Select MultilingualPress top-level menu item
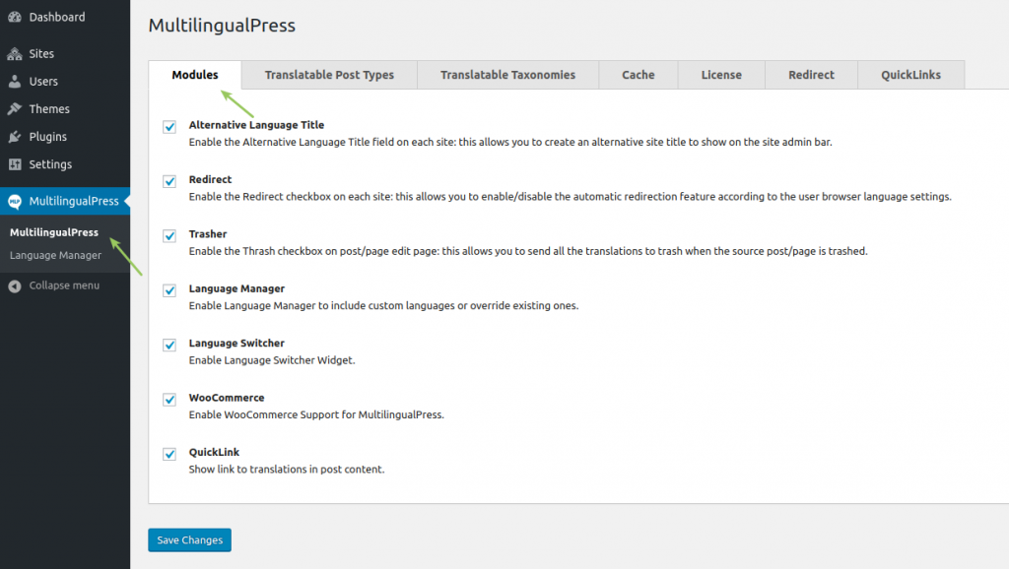1009x569 pixels. [x=65, y=201]
